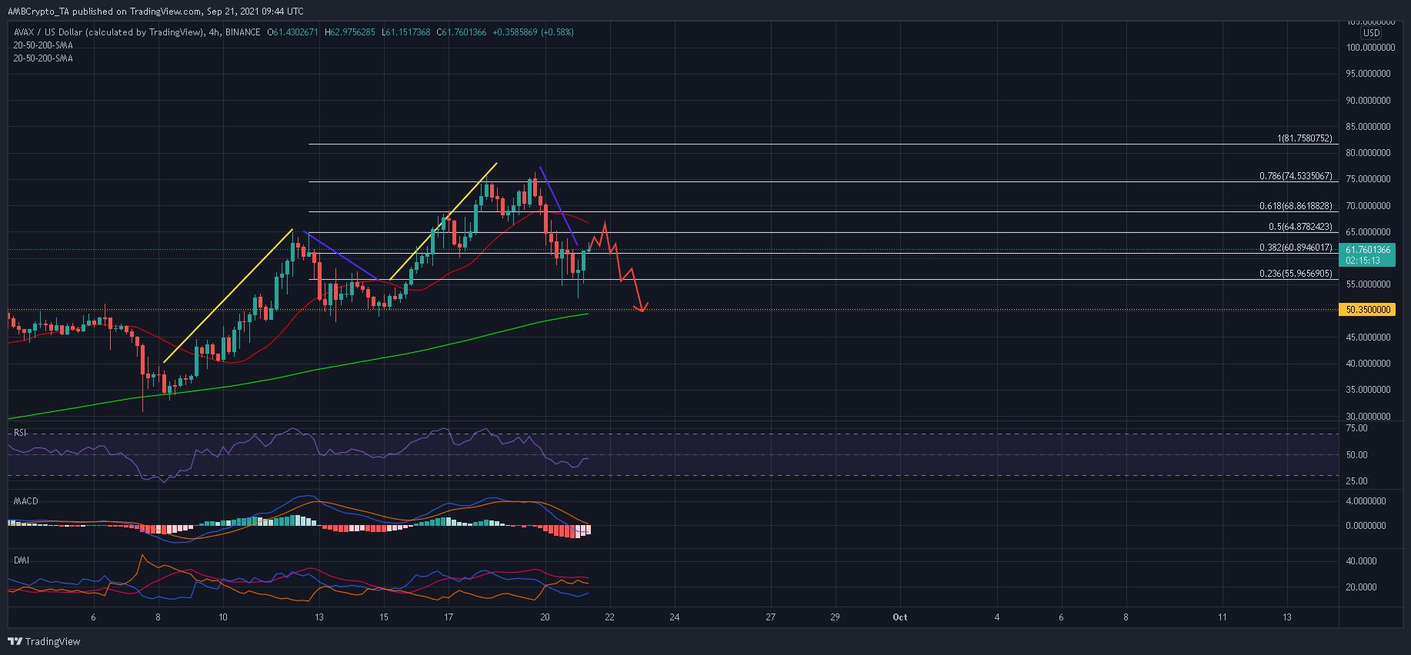Viewport: 1411px width, 655px height.
Task: Click the +0.3585869 (+0.58%) change value
Action: pos(533,32)
